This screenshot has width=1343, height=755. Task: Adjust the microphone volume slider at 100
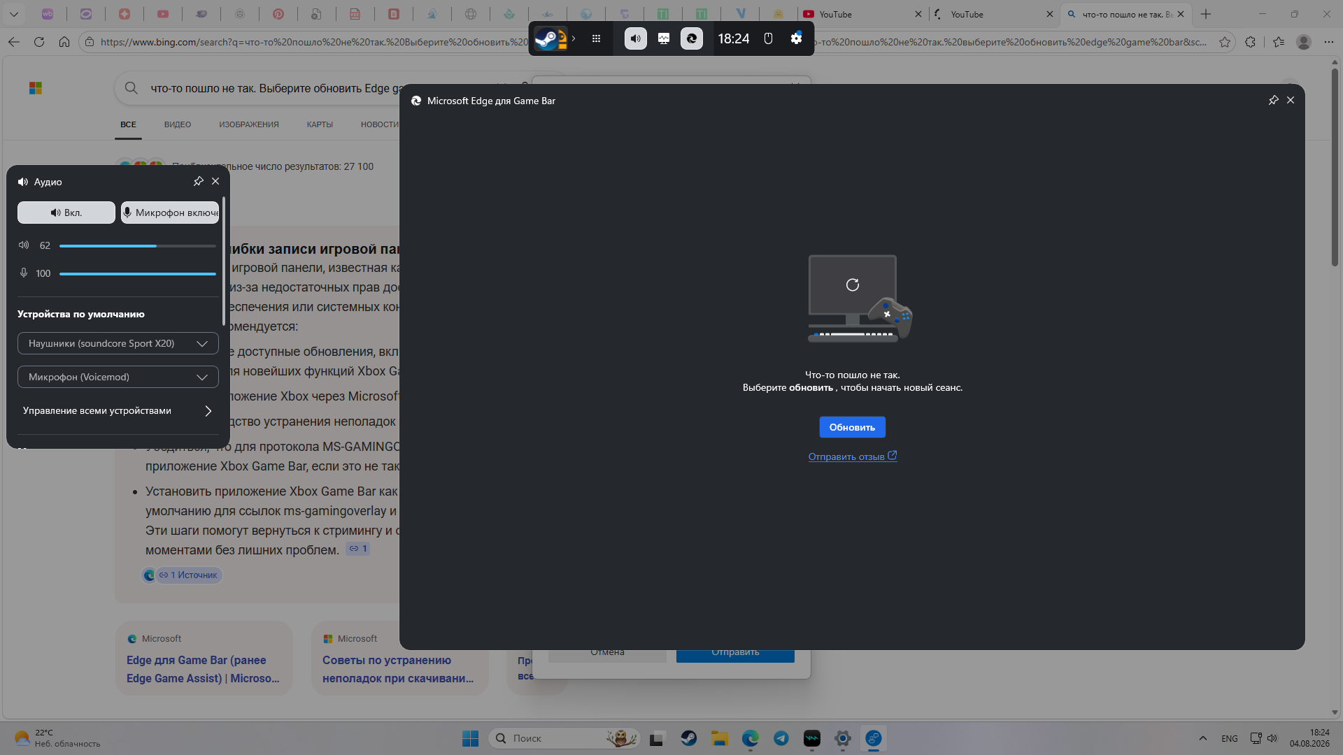(x=138, y=274)
